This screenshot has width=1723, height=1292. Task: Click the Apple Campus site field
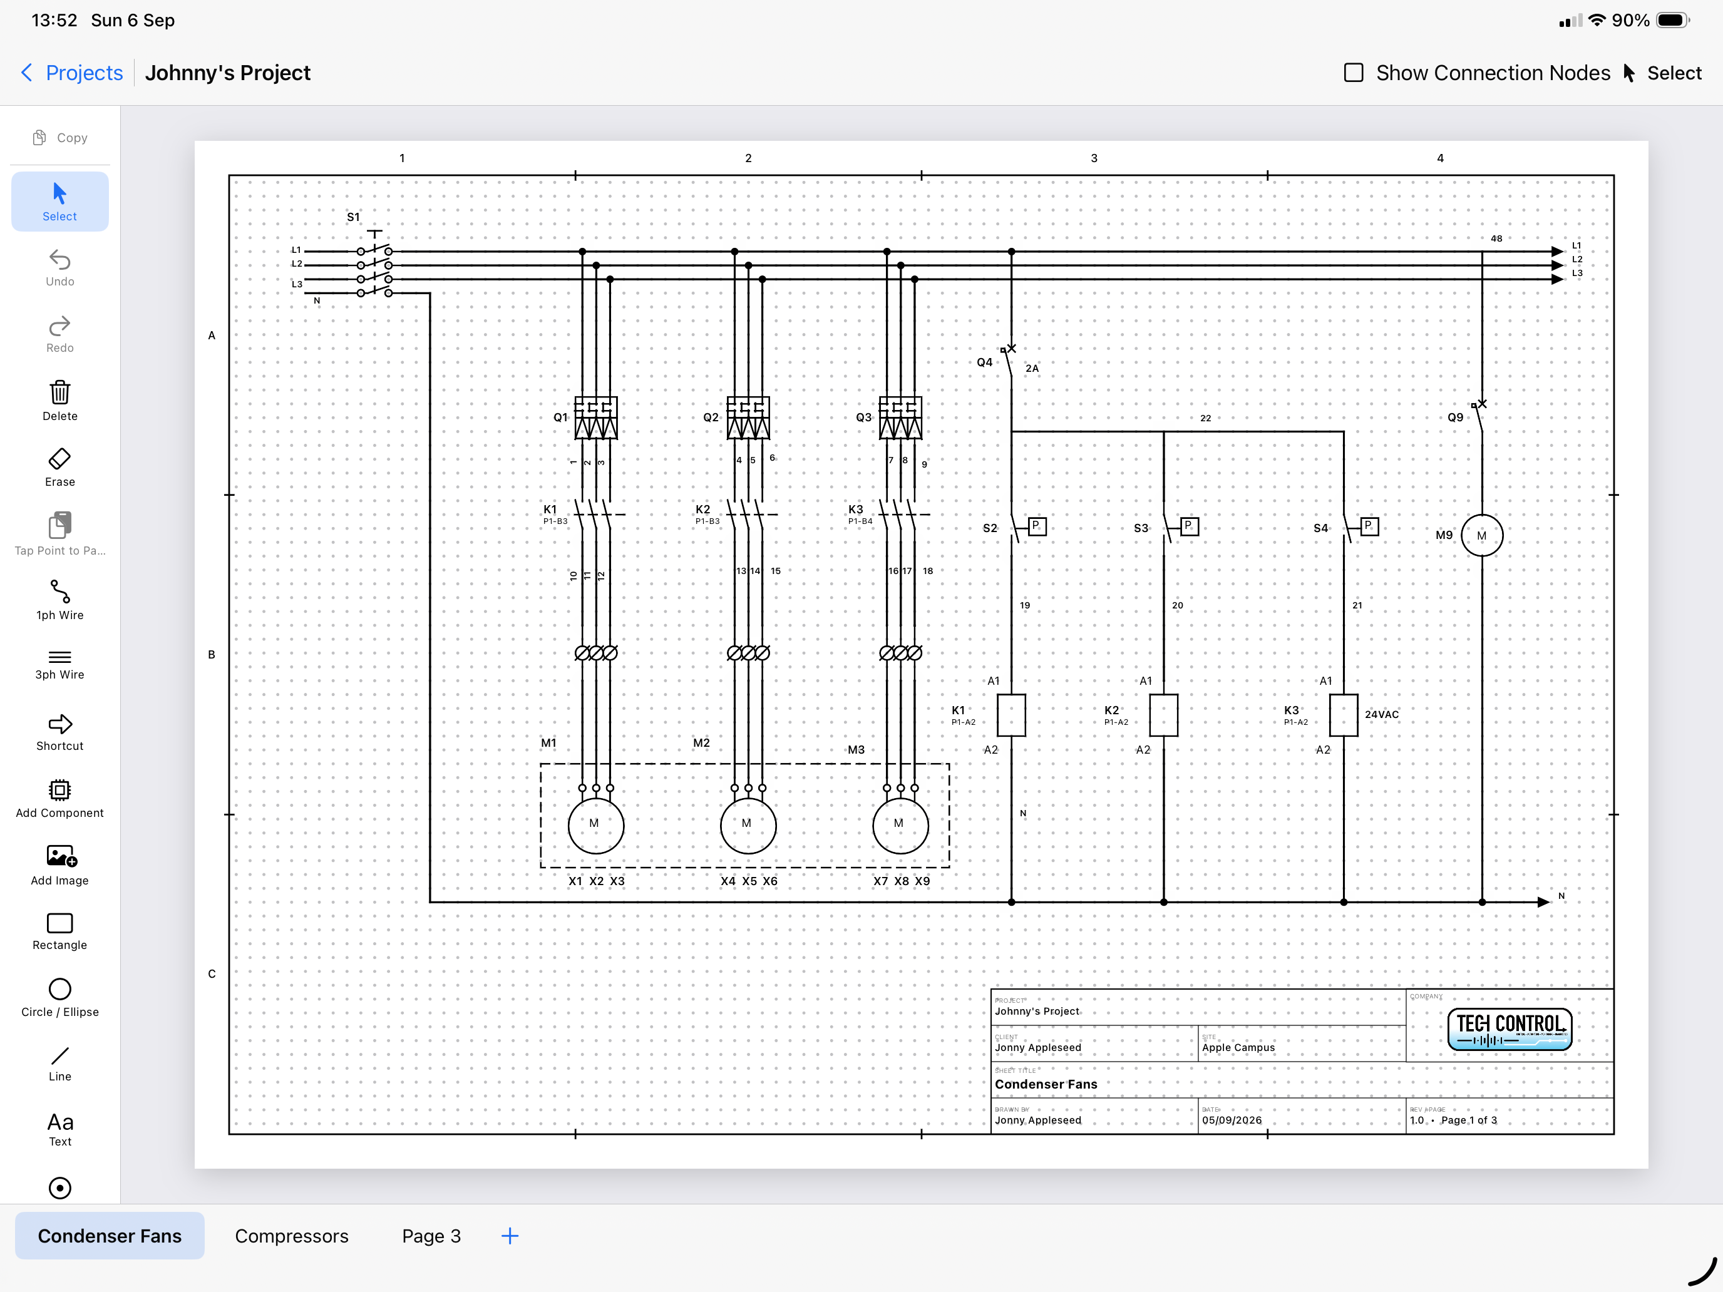(1301, 1043)
